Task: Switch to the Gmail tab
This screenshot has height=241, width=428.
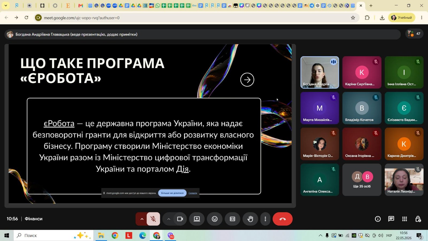Action: pyautogui.click(x=81, y=5)
